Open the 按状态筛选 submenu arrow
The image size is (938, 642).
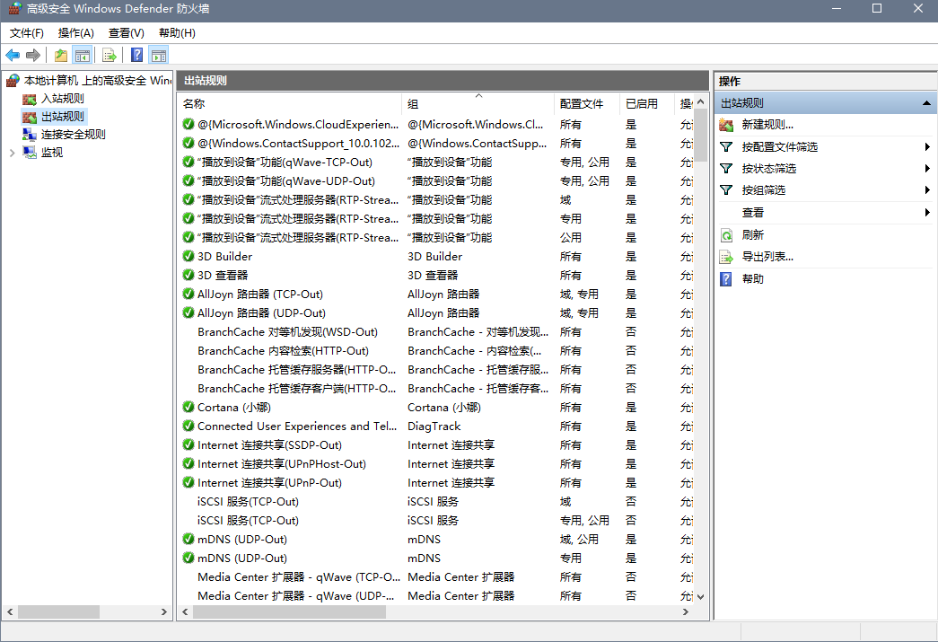[x=926, y=168]
